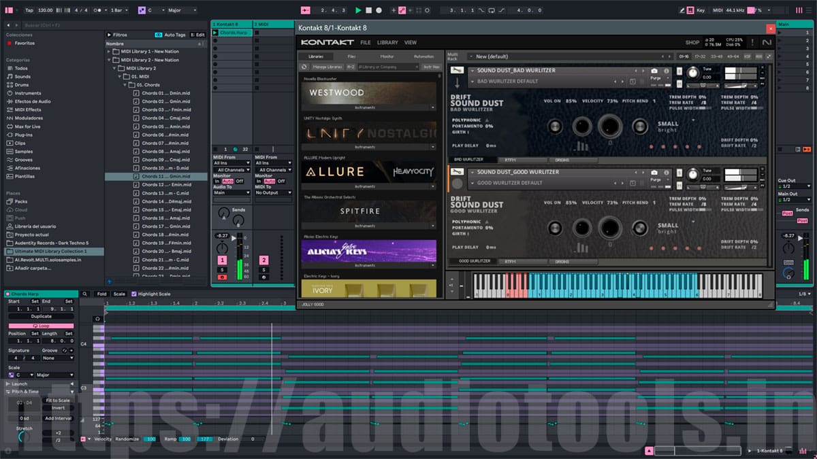This screenshot has width=817, height=459.
Task: Open track 1 All Channels dropdown
Action: 231,169
